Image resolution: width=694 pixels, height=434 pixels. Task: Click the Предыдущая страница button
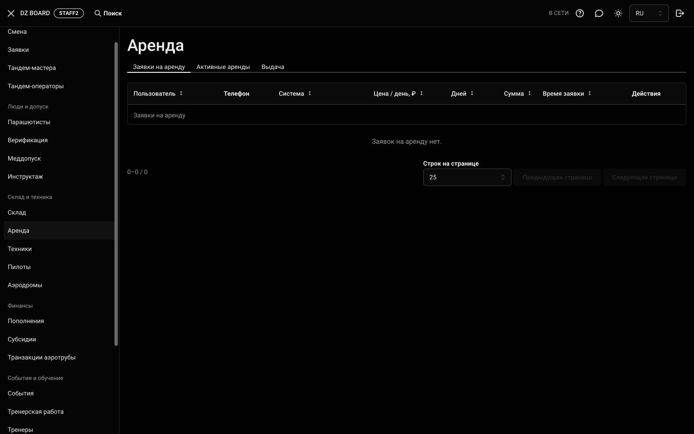557,177
